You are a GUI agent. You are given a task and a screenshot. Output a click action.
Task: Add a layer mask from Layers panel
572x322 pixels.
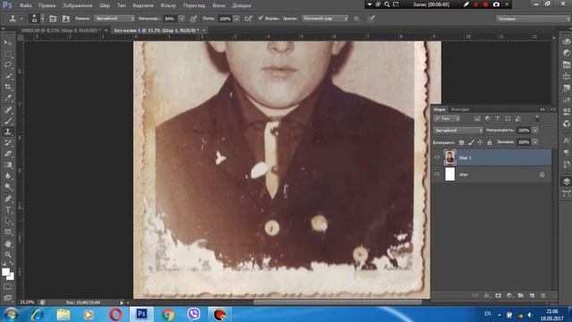[x=498, y=295]
